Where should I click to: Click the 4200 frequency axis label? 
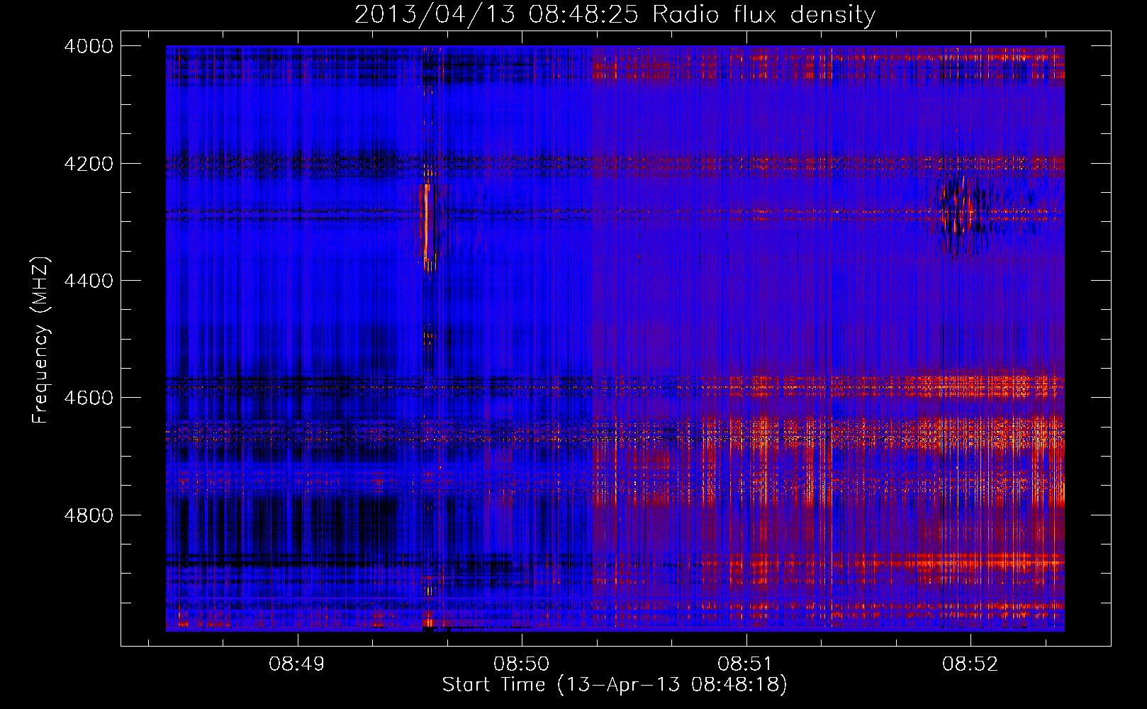click(x=89, y=164)
